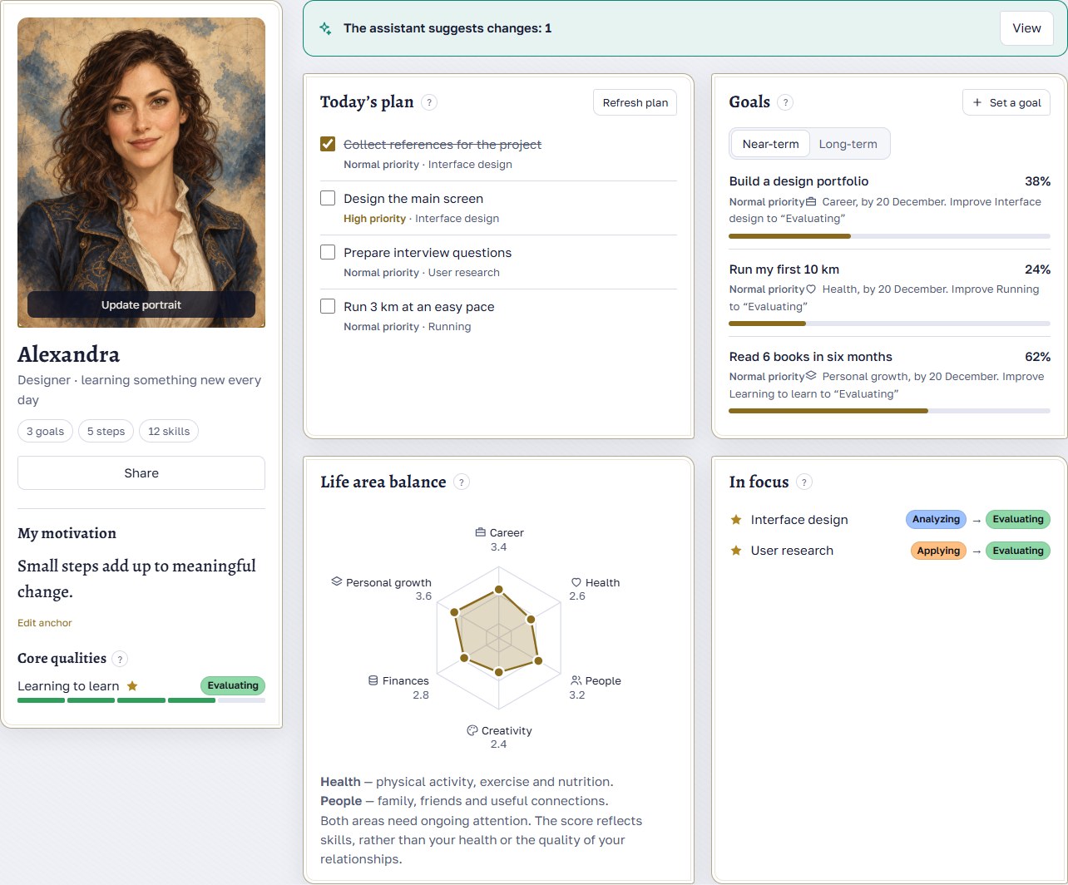Uncheck Collect references for the project
This screenshot has height=885, width=1068.
(x=328, y=144)
